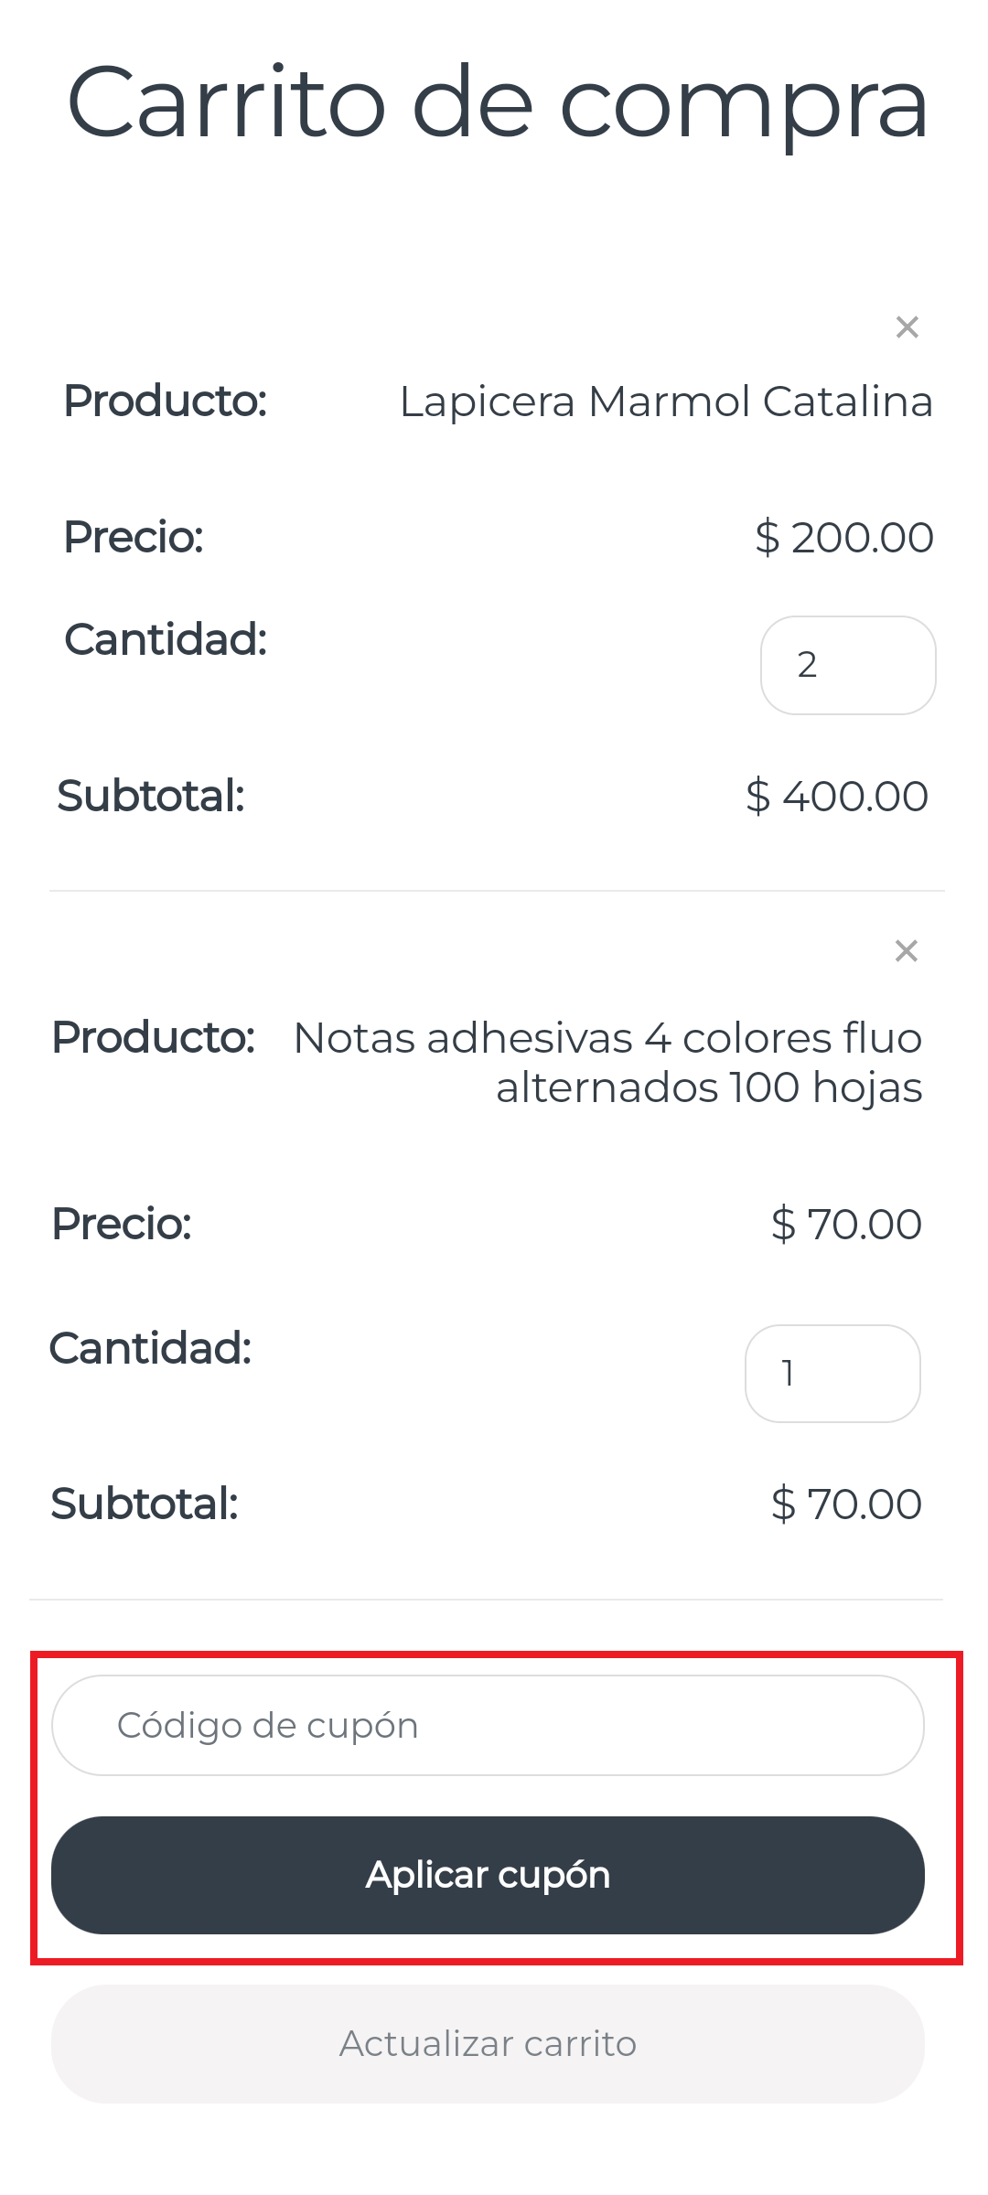Focus quantity field for Lapicera Marmol Catalina
This screenshot has height=2195, width=988.
click(x=847, y=665)
